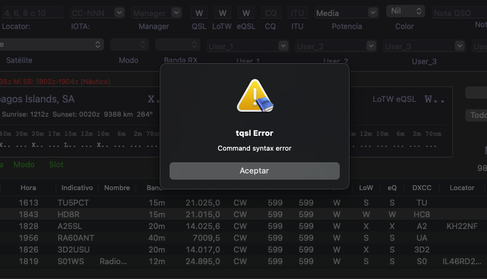487x279 pixels.
Task: Click DXCC cell 3D2
Action: pos(422,249)
